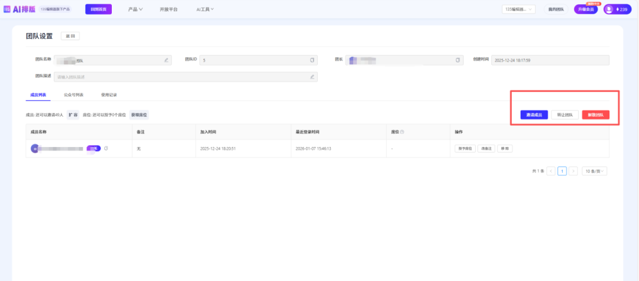Go to next page arrow
This screenshot has height=281, width=639.
tap(573, 171)
